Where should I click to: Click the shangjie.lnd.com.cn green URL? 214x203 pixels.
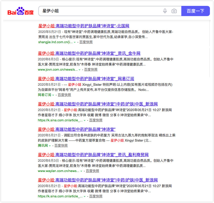(55, 42)
